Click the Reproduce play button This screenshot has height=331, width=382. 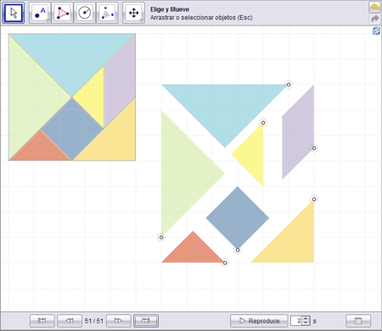259,321
